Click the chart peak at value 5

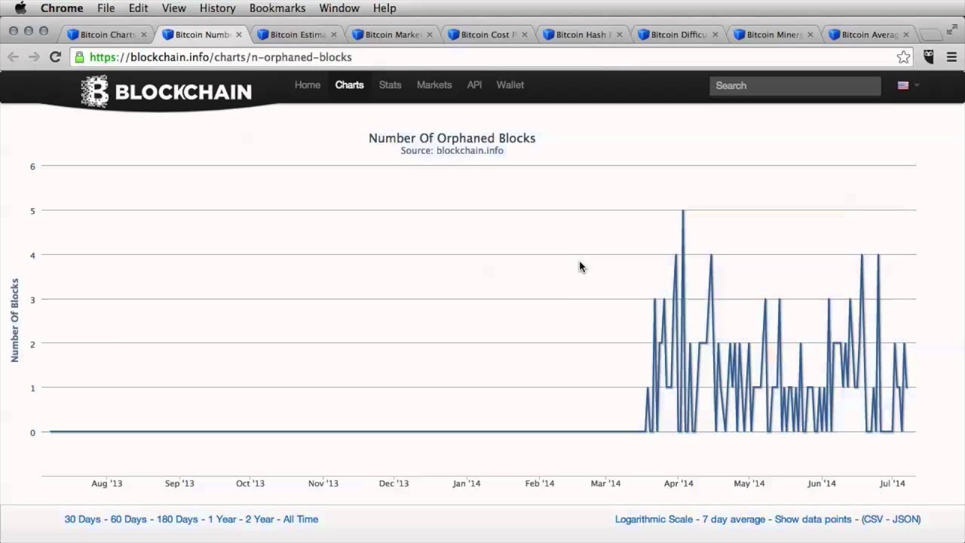[683, 211]
